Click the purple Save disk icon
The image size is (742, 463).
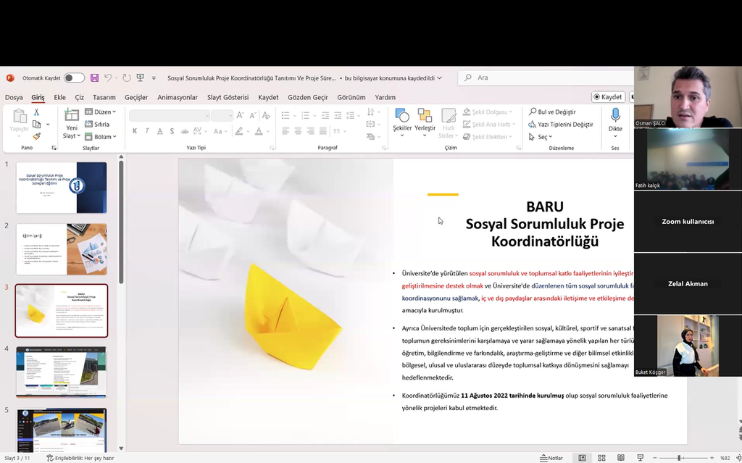(x=94, y=78)
